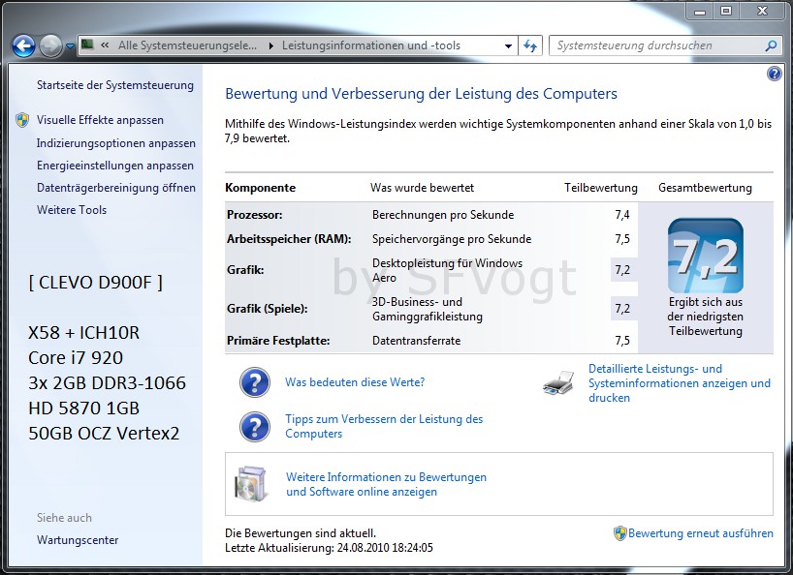The image size is (793, 575).
Task: Click the magnifier icon in the search box
Action: pyautogui.click(x=771, y=45)
